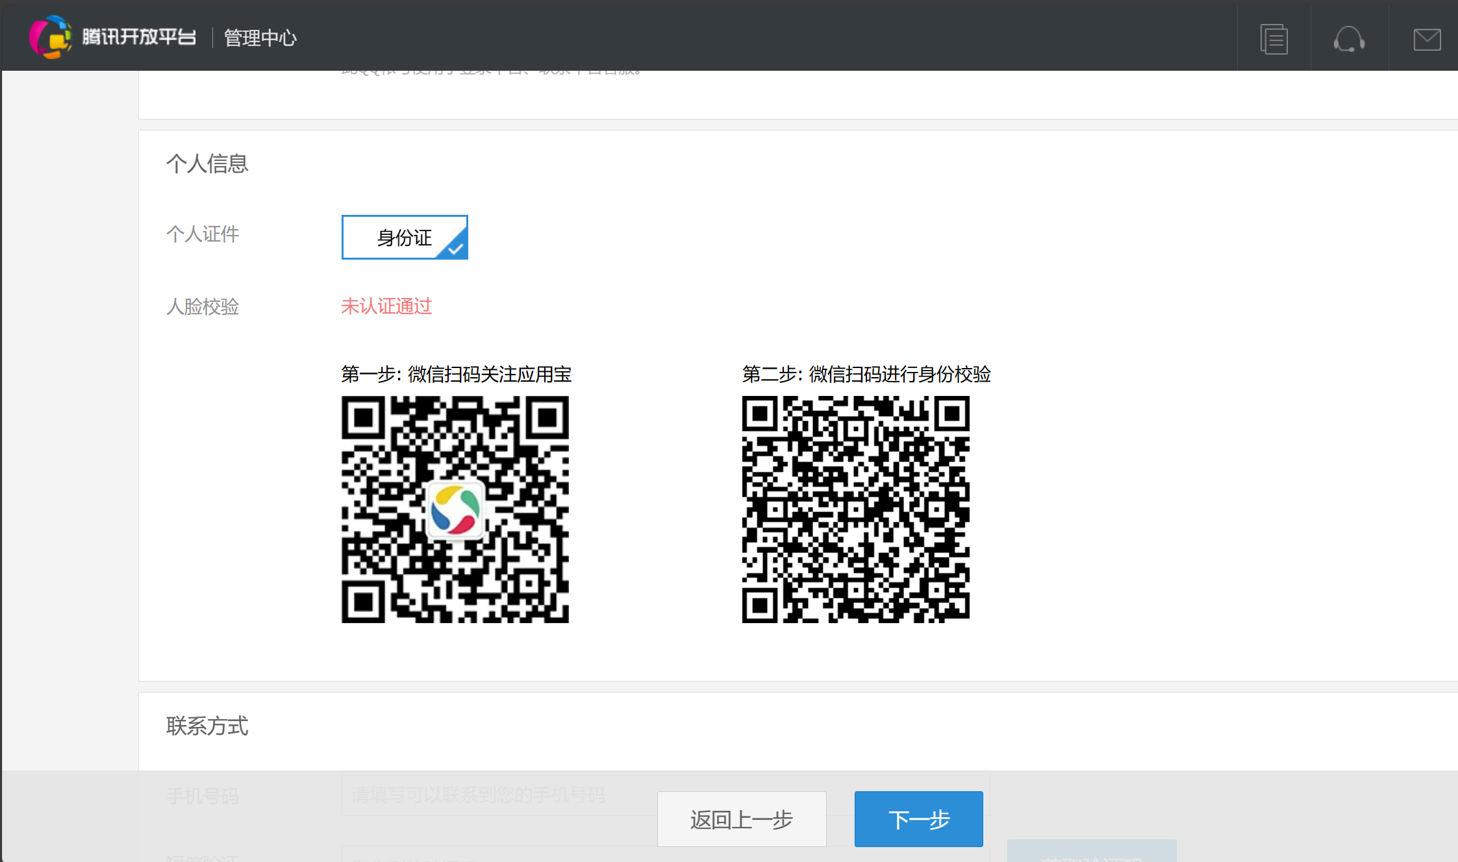Click the blue 下一步 button
This screenshot has height=862, width=1458.
click(x=918, y=819)
